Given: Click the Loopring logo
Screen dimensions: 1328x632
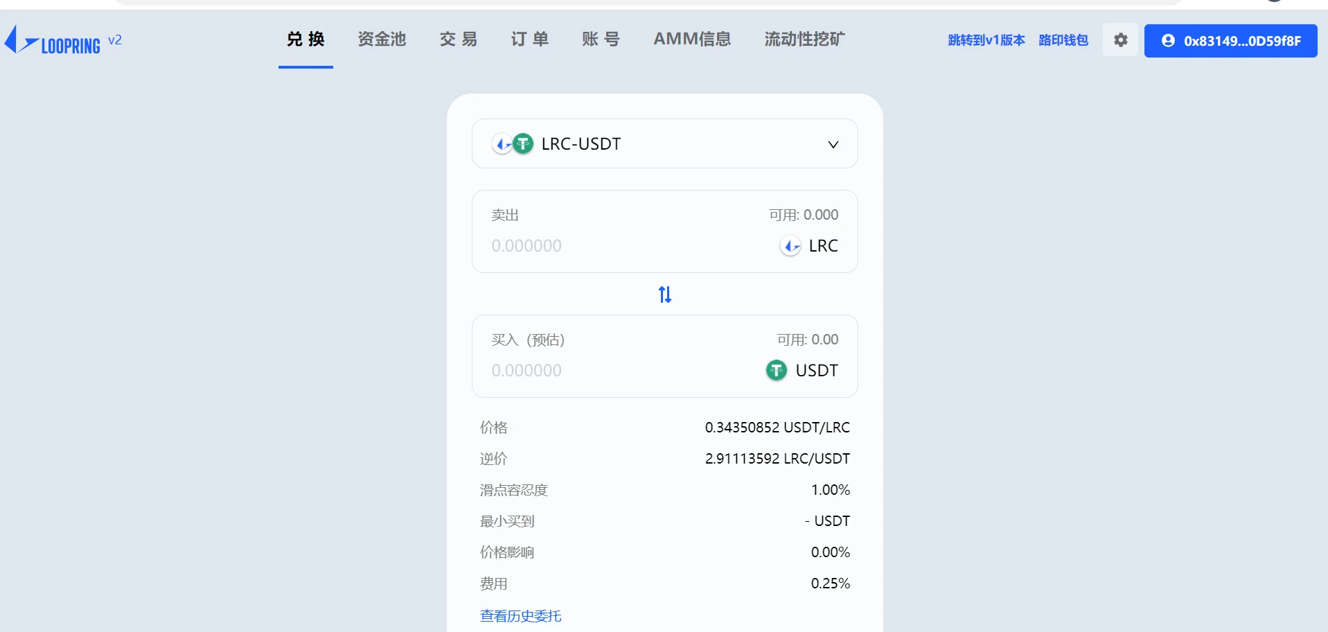Looking at the screenshot, I should coord(53,41).
